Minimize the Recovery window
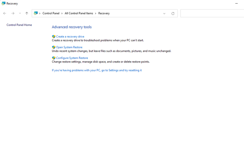The image size is (244, 145). pyautogui.click(x=237, y=4)
